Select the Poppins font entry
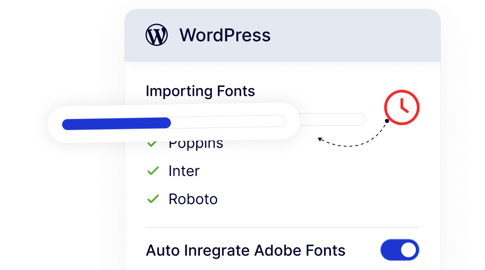 pyautogui.click(x=196, y=145)
